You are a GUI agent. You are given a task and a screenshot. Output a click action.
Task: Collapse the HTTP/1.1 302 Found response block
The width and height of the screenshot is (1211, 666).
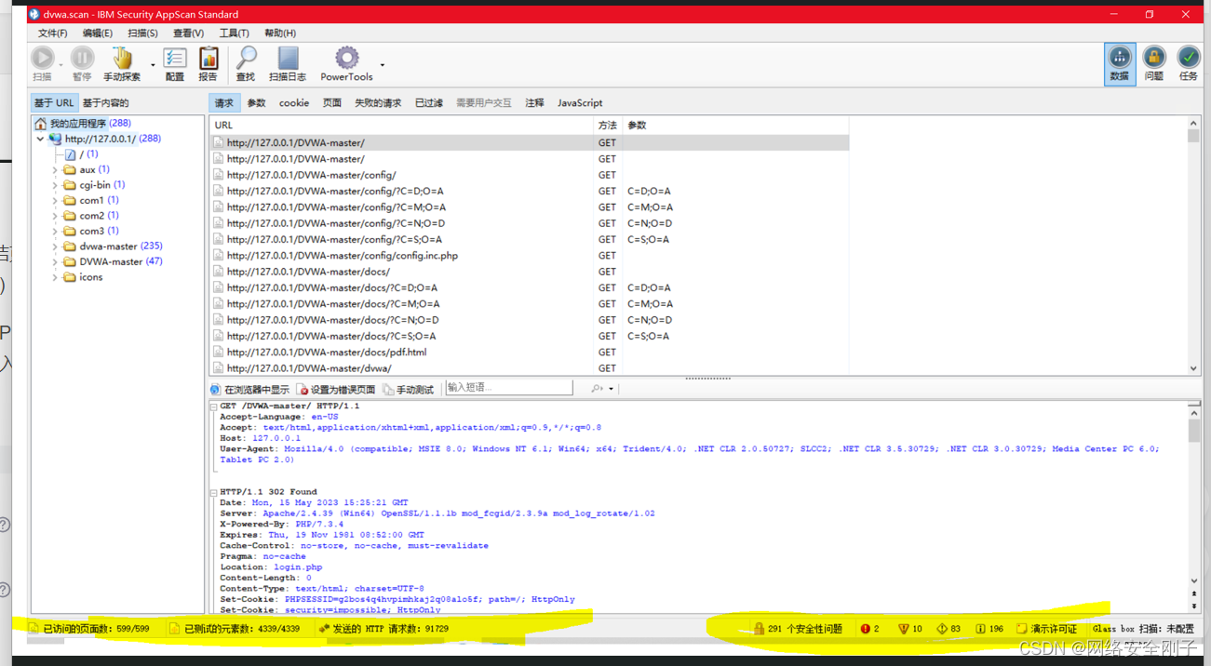click(213, 492)
